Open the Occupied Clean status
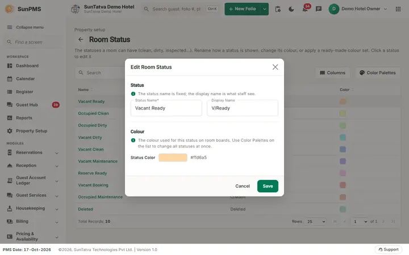This screenshot has width=409, height=255. point(93,113)
